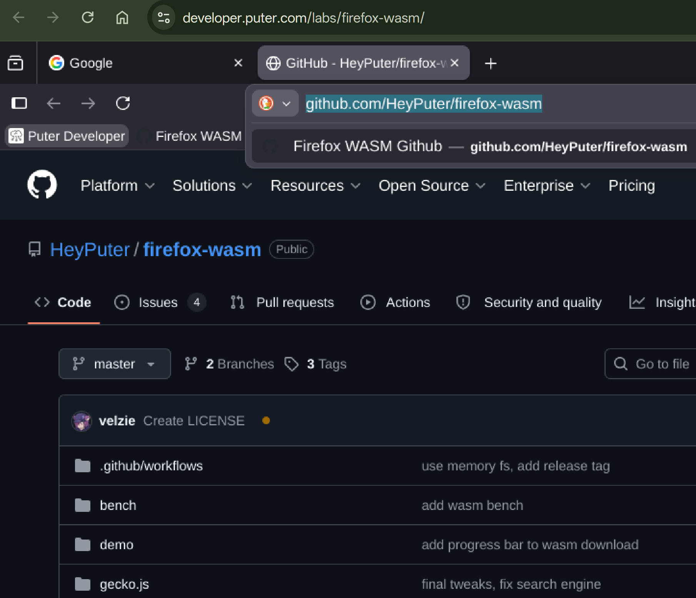Open the Firefox WASM bookmark

190,136
